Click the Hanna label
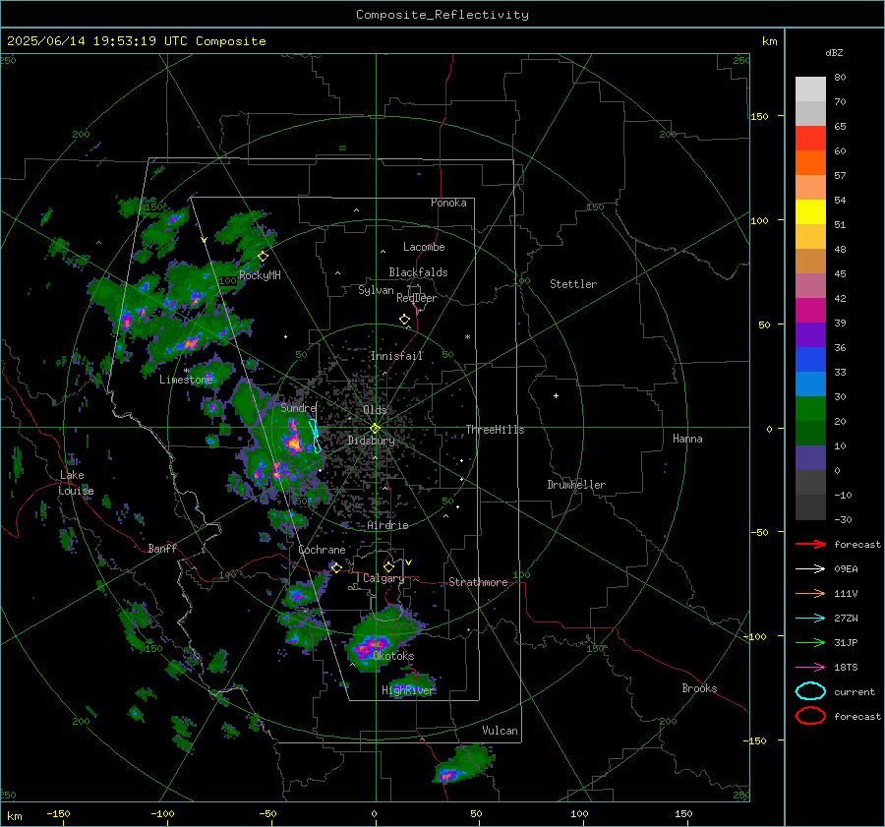The width and height of the screenshot is (885, 827). 687,439
